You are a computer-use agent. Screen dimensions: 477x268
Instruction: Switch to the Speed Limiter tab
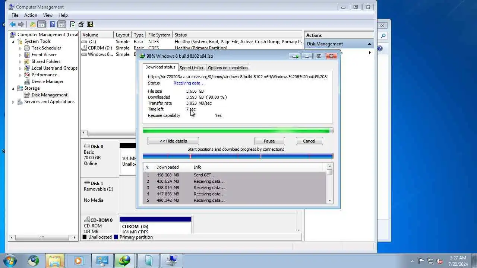[192, 68]
